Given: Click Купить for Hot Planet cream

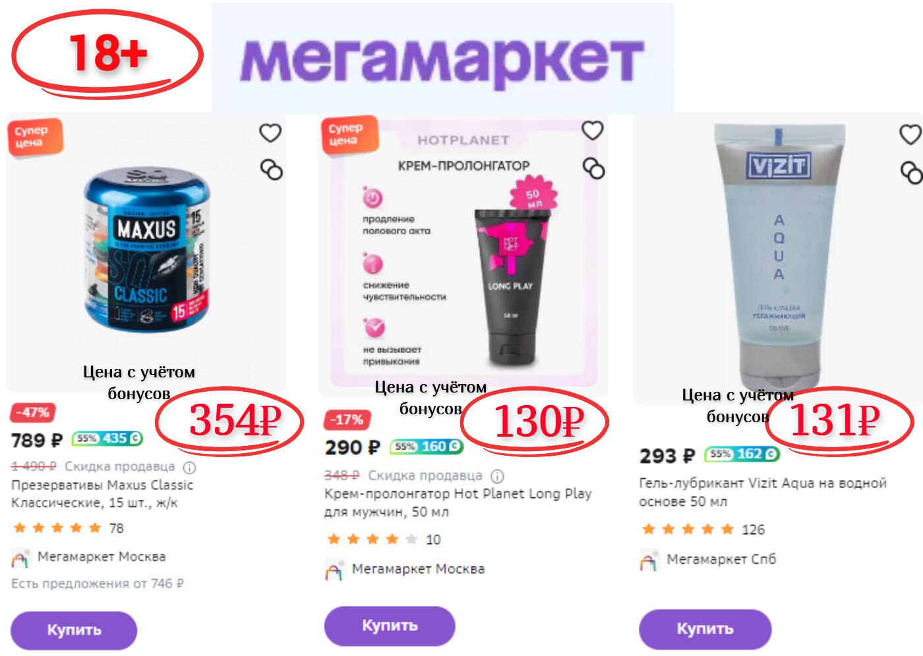Looking at the screenshot, I should [x=390, y=626].
